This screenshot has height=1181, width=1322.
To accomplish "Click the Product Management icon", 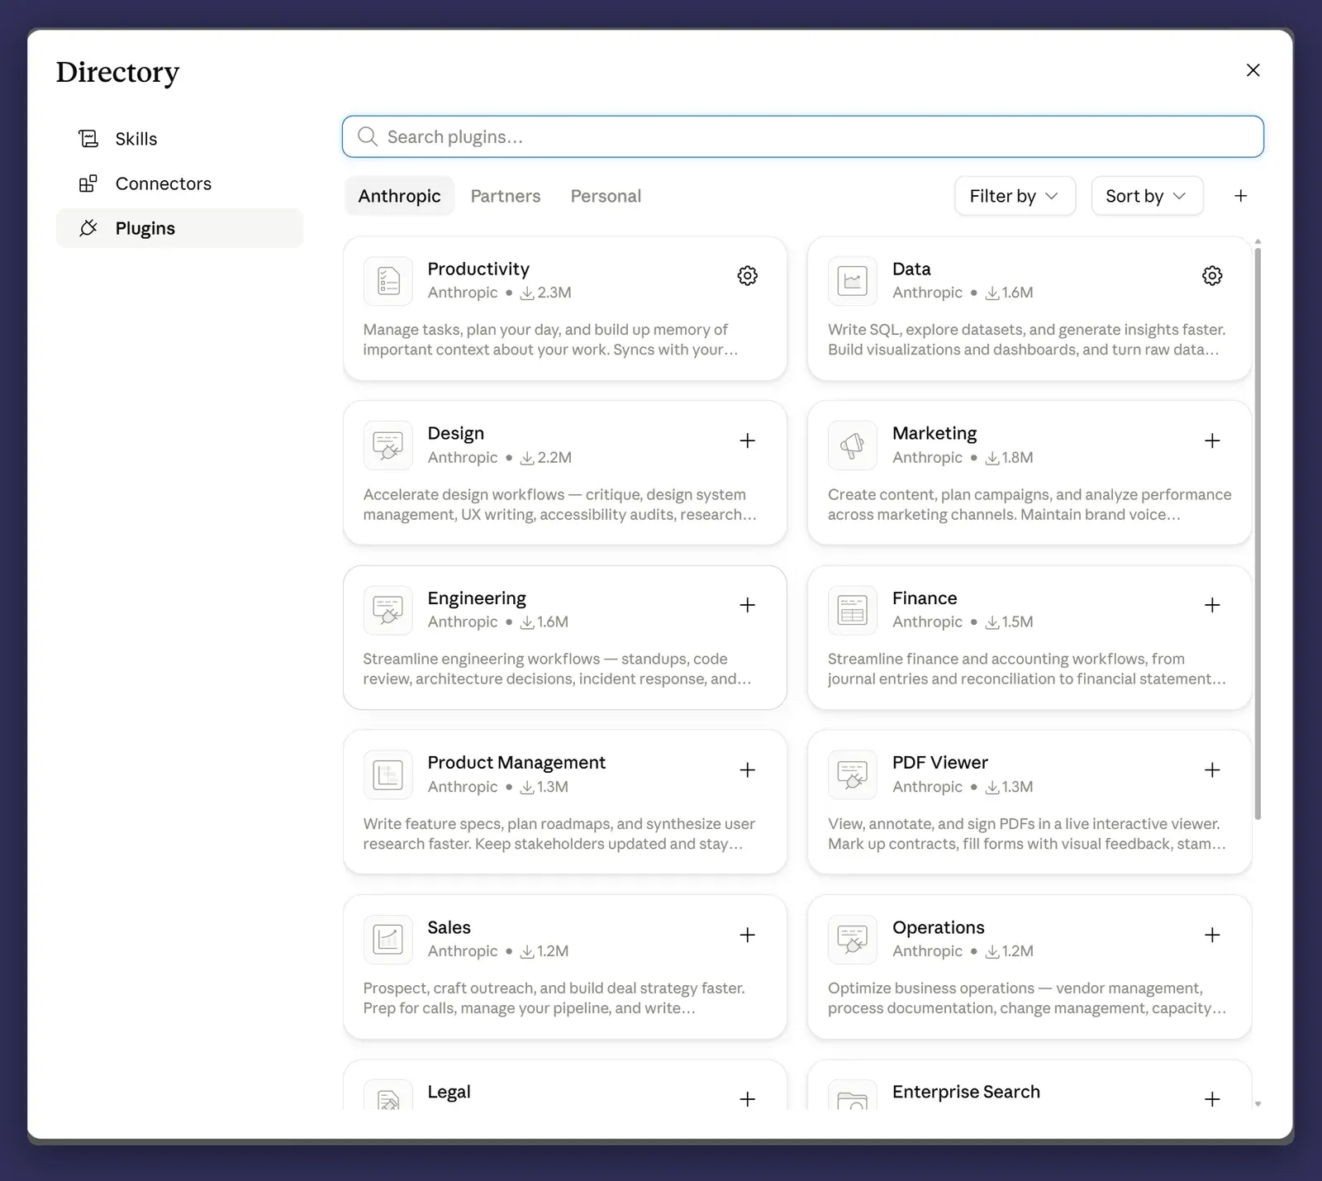I will point(388,775).
